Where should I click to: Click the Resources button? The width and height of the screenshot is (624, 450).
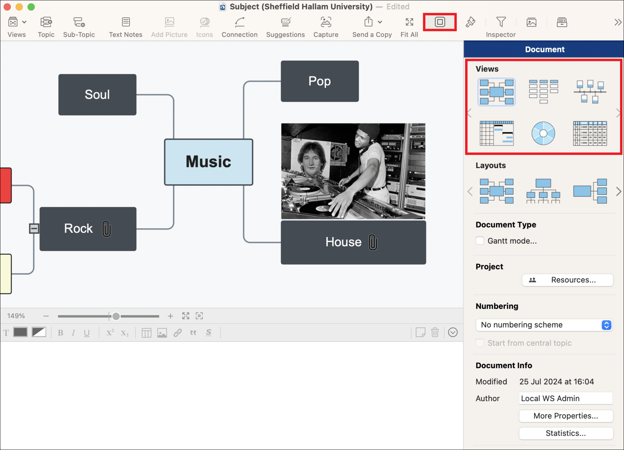click(567, 280)
